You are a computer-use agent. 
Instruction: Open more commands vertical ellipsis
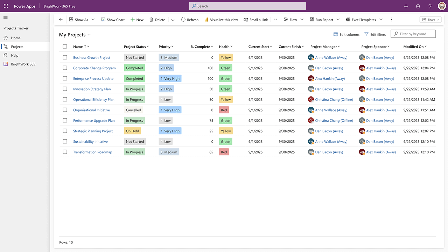[x=391, y=20]
